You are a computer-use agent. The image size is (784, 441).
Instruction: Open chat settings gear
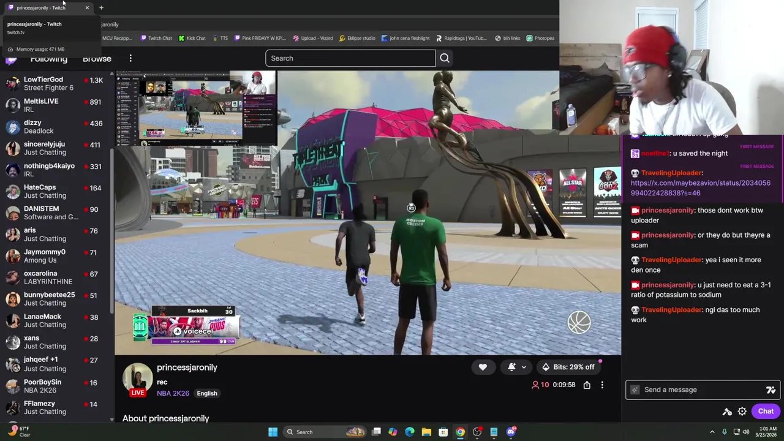coord(742,412)
